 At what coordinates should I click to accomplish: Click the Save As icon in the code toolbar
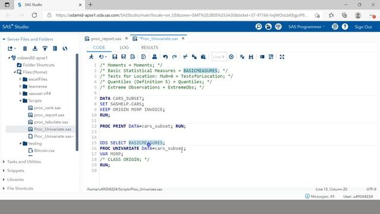click(123, 57)
